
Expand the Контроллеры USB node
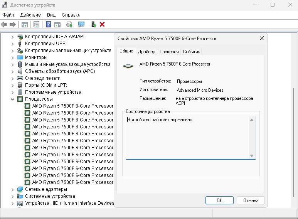coord(13,44)
